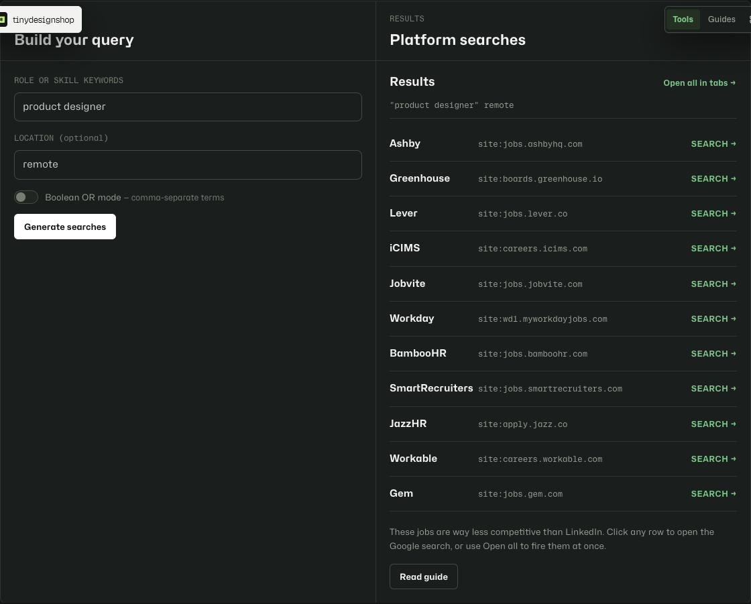
Task: Select the Greenhouse platform name
Action: (420, 178)
